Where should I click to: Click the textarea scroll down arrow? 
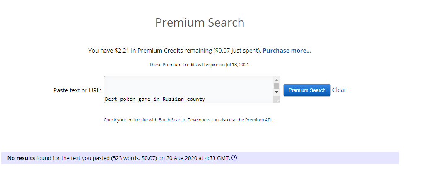[x=276, y=92]
